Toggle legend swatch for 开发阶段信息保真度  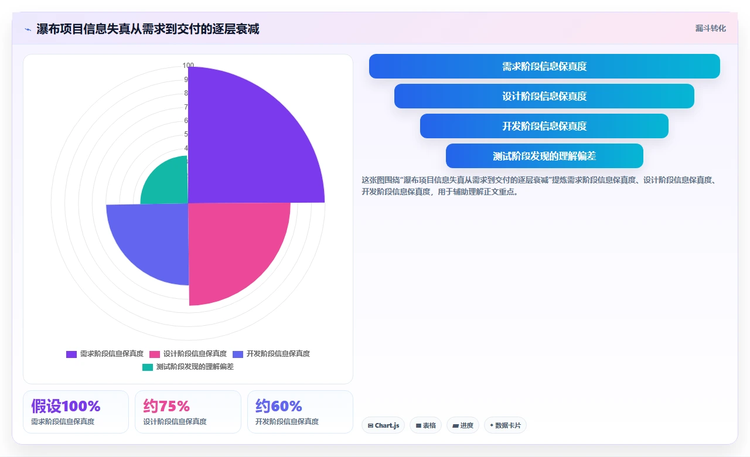pos(238,354)
